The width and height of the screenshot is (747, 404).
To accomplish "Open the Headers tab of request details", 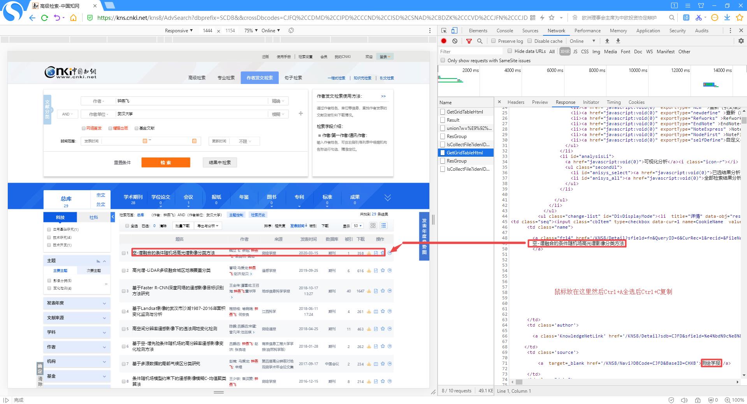I will [x=516, y=102].
